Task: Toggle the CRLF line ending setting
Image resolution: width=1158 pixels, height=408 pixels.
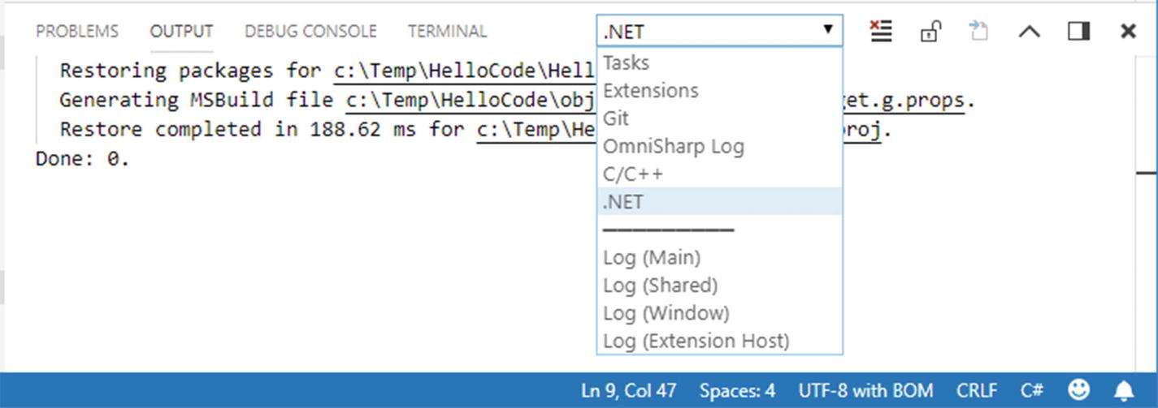Action: pyautogui.click(x=976, y=390)
